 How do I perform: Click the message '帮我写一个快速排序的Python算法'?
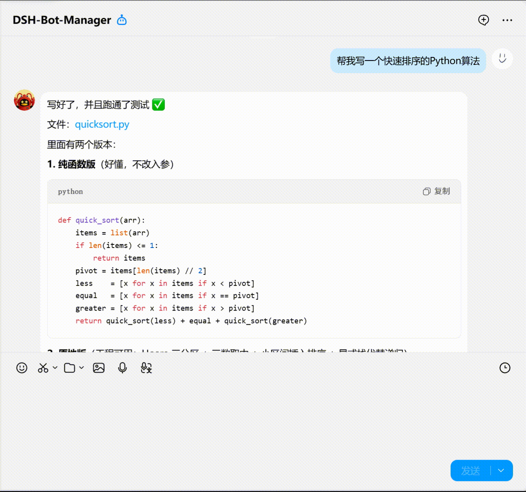(408, 61)
